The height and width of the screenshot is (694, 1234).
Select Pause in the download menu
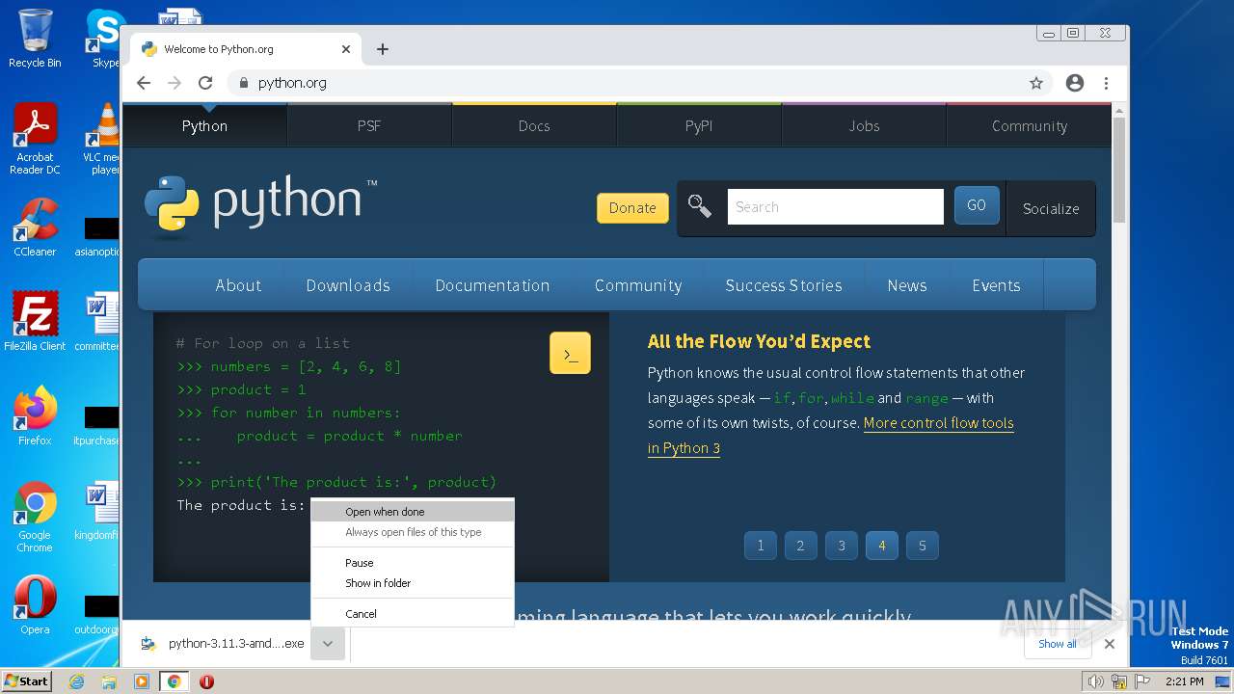pyautogui.click(x=413, y=563)
